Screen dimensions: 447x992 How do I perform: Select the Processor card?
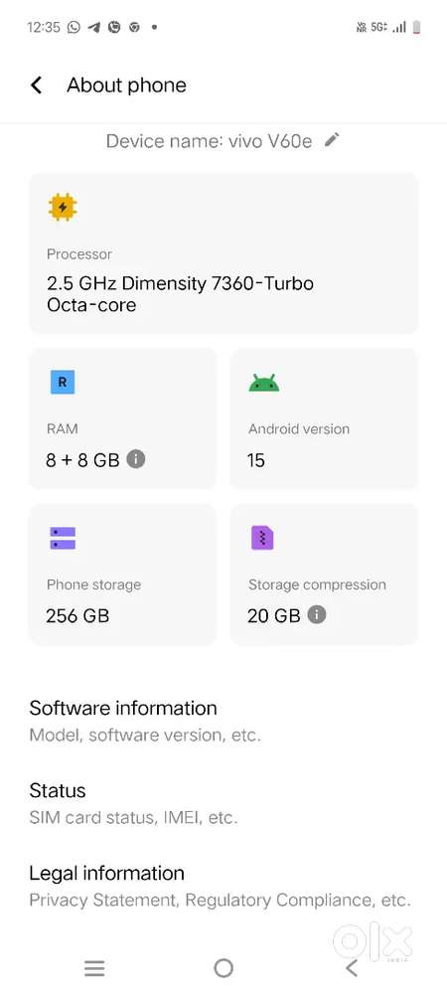coord(223,253)
